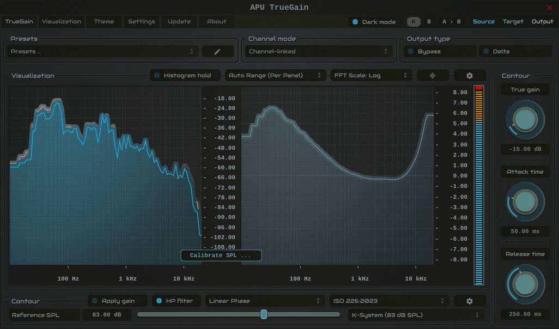The height and width of the screenshot is (329, 559).
Task: Open the Presets dropdown
Action: click(x=102, y=52)
